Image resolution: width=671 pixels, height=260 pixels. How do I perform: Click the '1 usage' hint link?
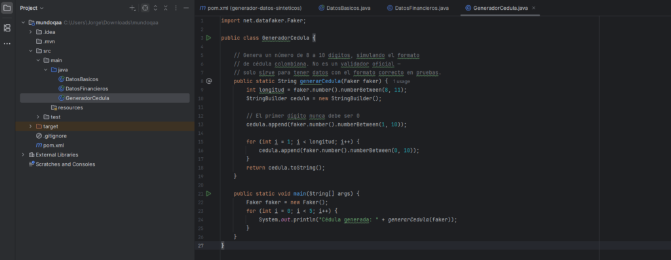(402, 81)
